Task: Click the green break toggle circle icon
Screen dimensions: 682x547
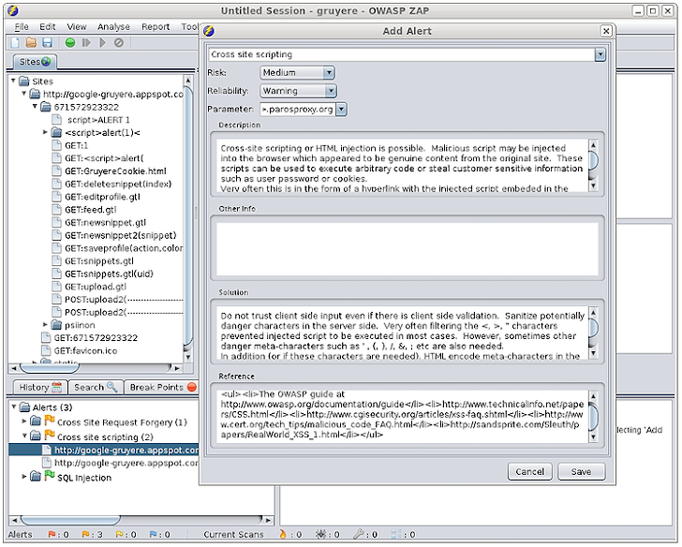Action: point(69,42)
